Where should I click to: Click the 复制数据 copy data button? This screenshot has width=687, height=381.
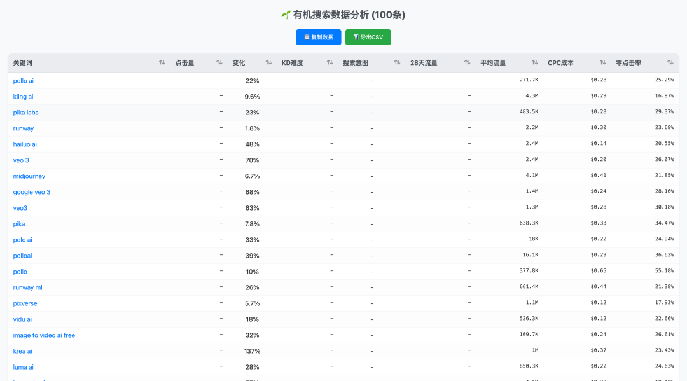click(x=319, y=38)
